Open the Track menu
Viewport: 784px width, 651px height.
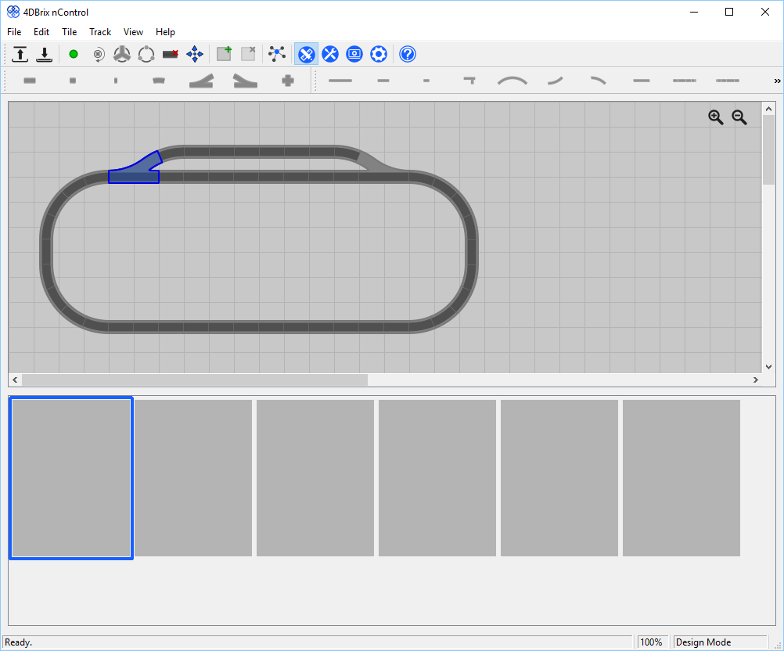[100, 32]
